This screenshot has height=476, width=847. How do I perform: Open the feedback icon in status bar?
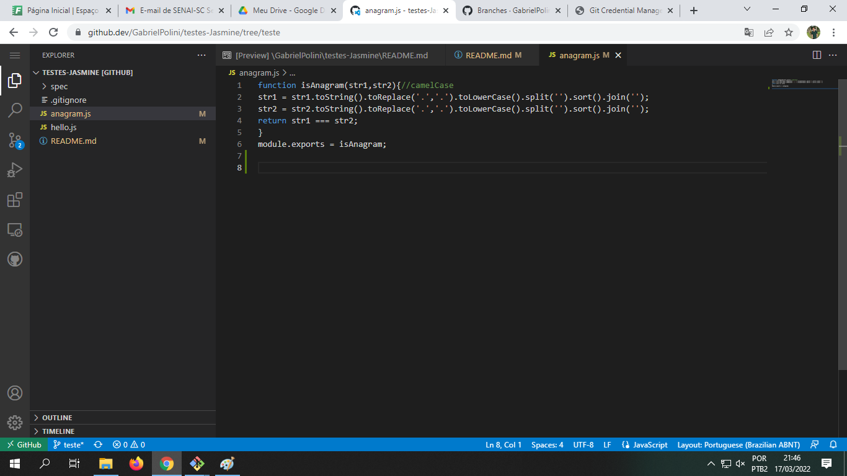coord(815,444)
